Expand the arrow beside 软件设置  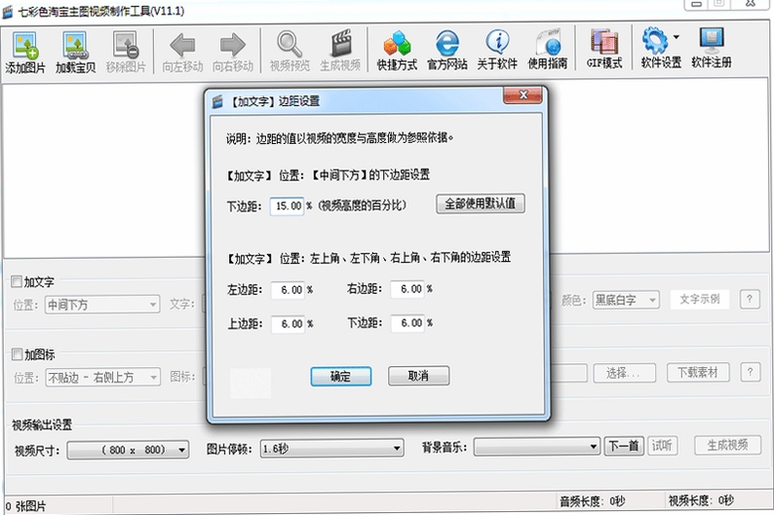[677, 37]
